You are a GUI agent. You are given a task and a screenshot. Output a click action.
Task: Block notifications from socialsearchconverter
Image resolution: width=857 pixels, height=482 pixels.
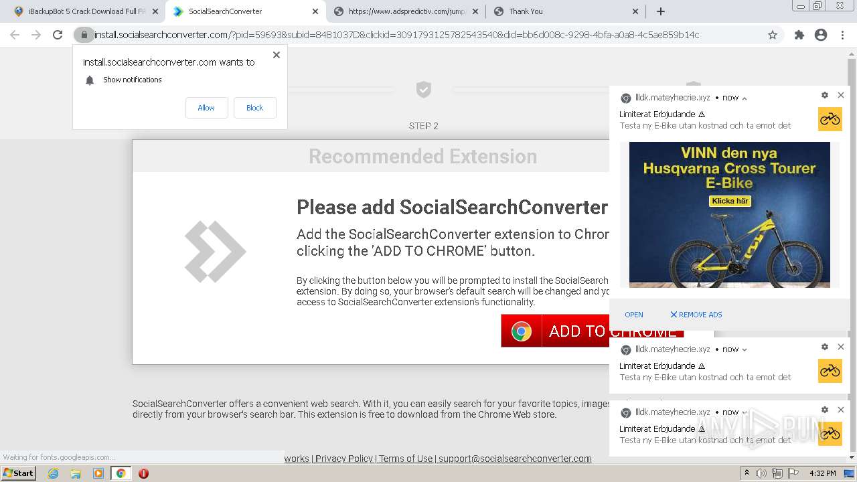click(254, 108)
